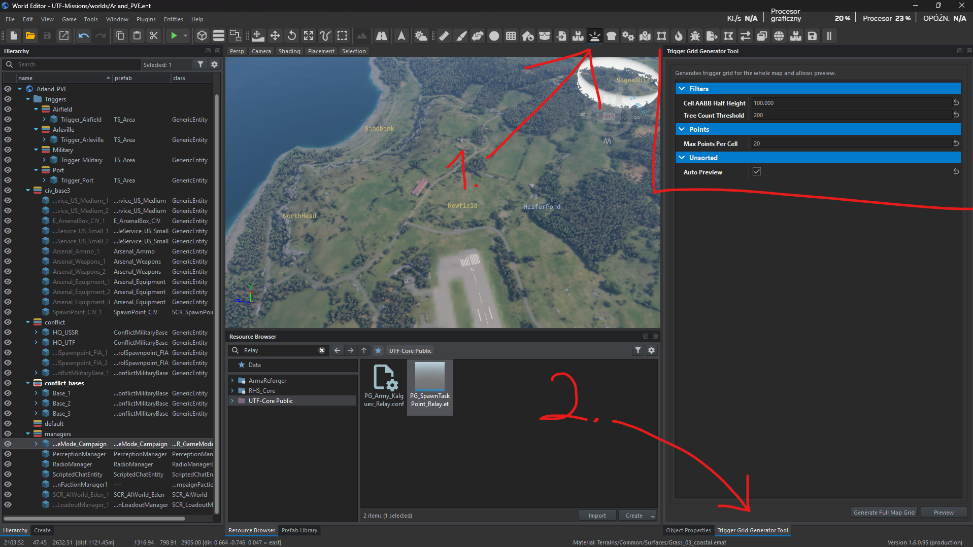The height and width of the screenshot is (547, 973).
Task: Open the Plugins menu
Action: pos(146,19)
